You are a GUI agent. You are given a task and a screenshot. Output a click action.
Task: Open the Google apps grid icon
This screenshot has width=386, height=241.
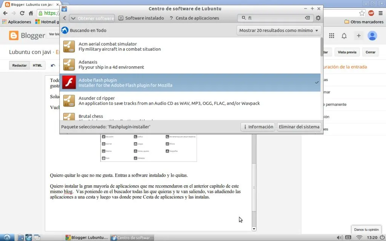332,36
